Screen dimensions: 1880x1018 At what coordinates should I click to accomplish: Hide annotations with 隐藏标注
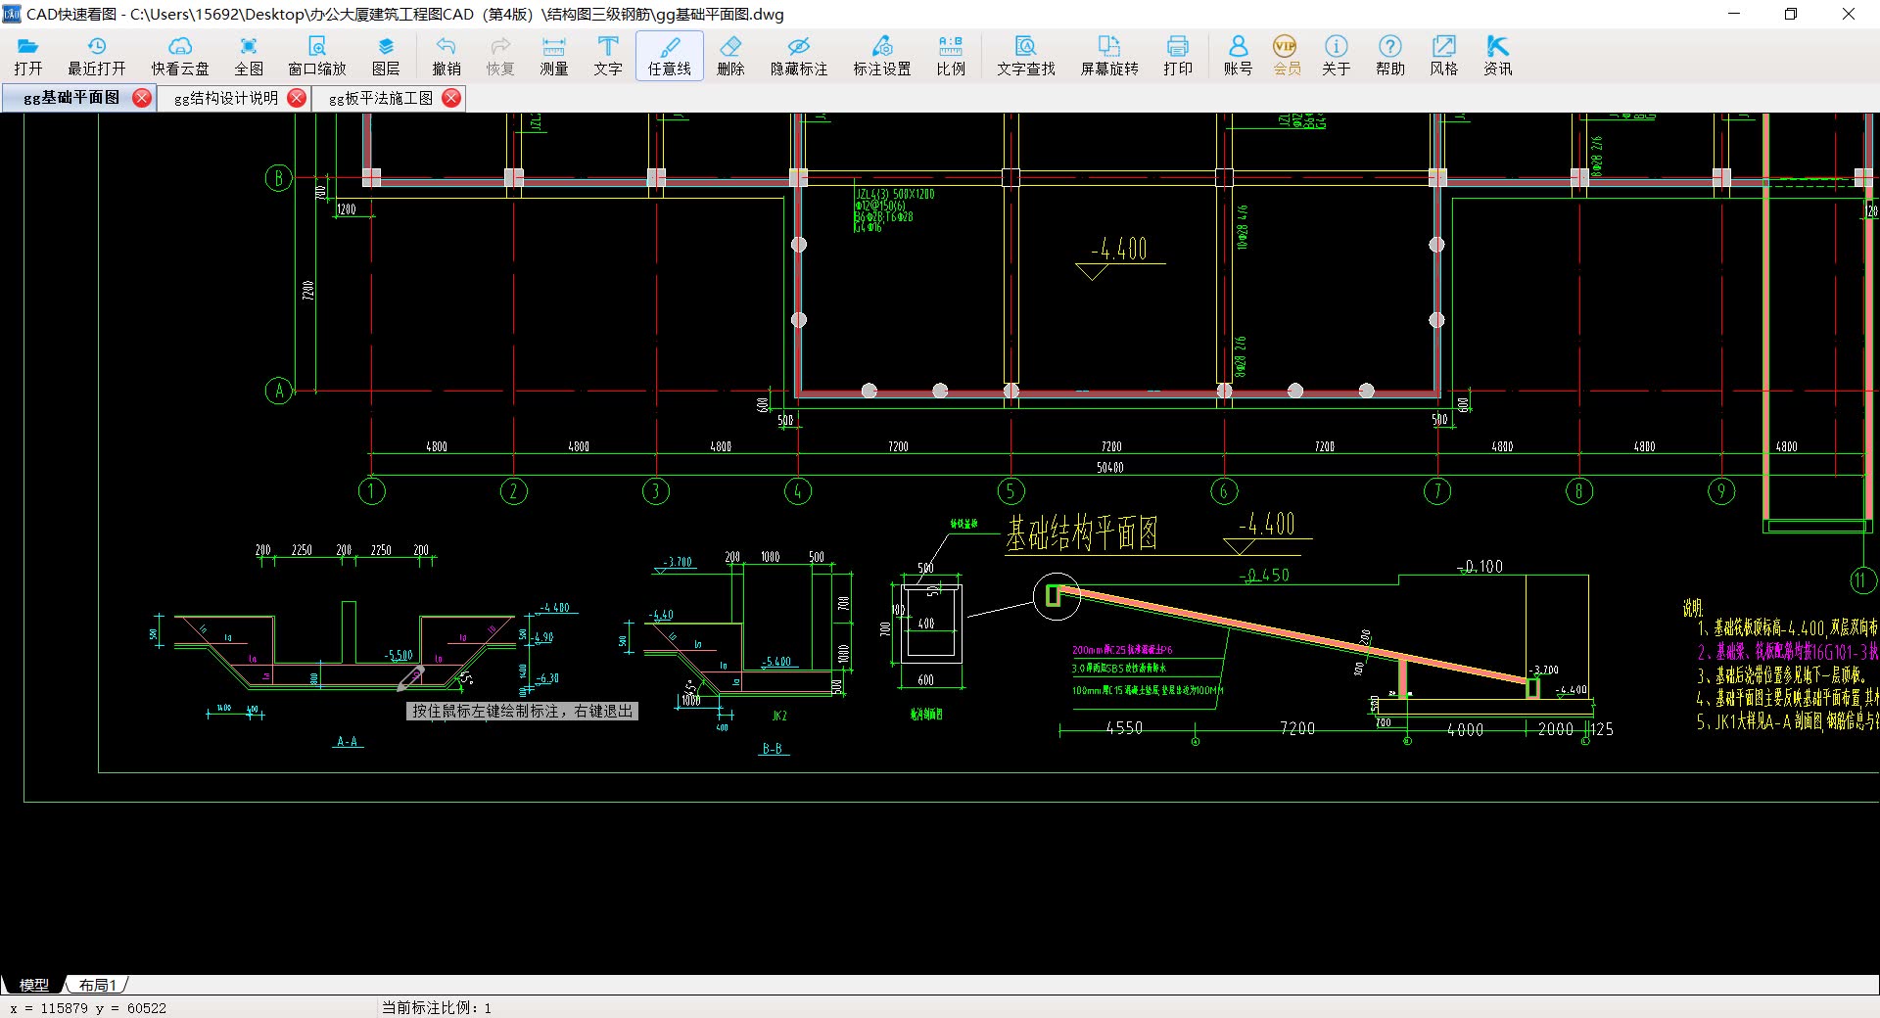pyautogui.click(x=799, y=56)
